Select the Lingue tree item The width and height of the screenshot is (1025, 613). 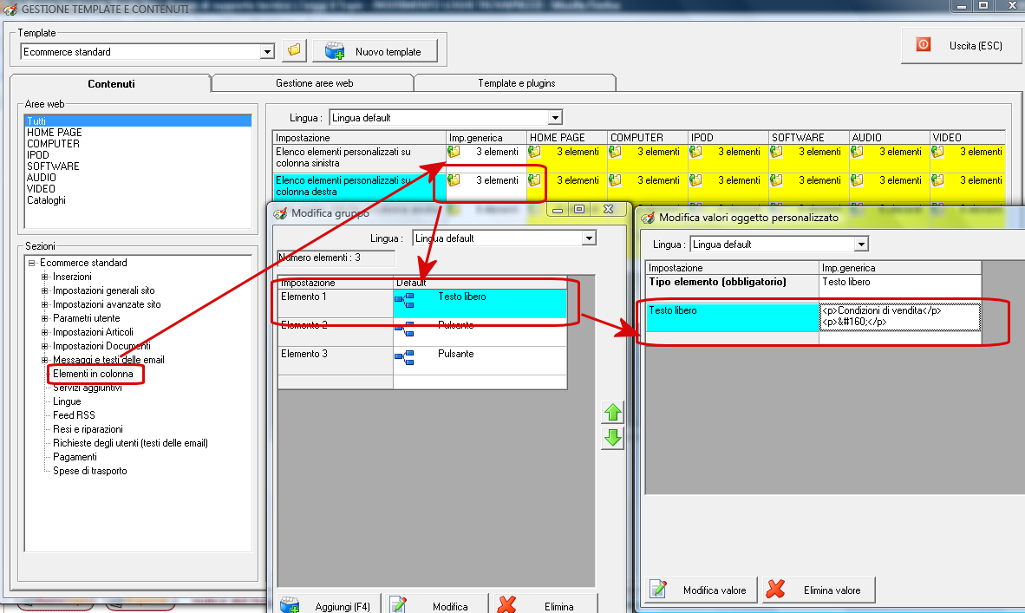coord(67,401)
